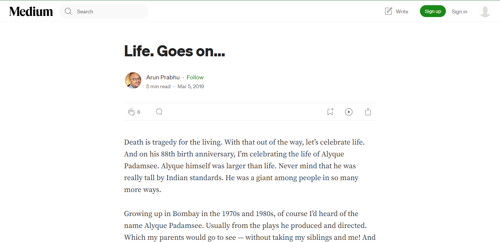Viewport: 500px width, 242px height.
Task: Click the Medium logo
Action: [x=31, y=11]
